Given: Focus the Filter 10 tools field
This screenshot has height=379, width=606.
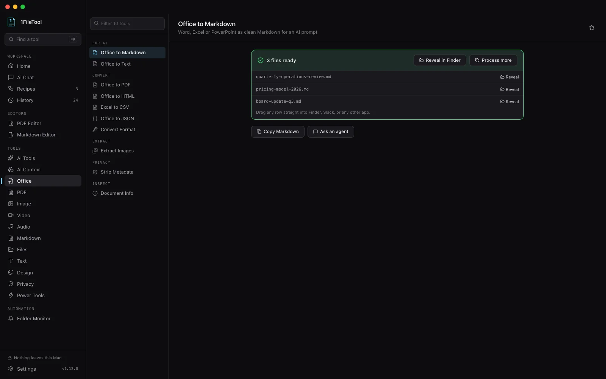Looking at the screenshot, I should [127, 23].
